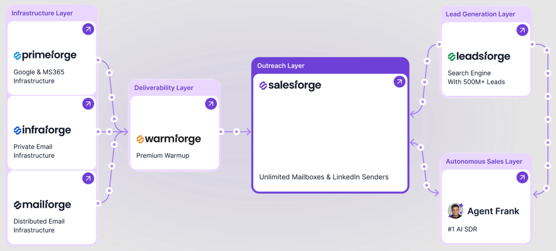Click the infraforge logo
The image size is (556, 251).
[x=42, y=130]
